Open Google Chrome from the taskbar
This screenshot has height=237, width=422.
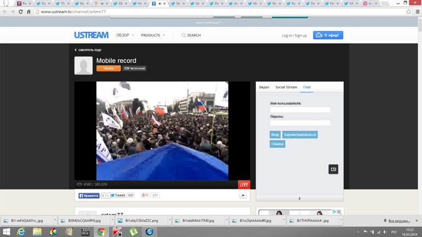coord(101,232)
